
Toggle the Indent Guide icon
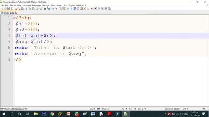[75, 9]
